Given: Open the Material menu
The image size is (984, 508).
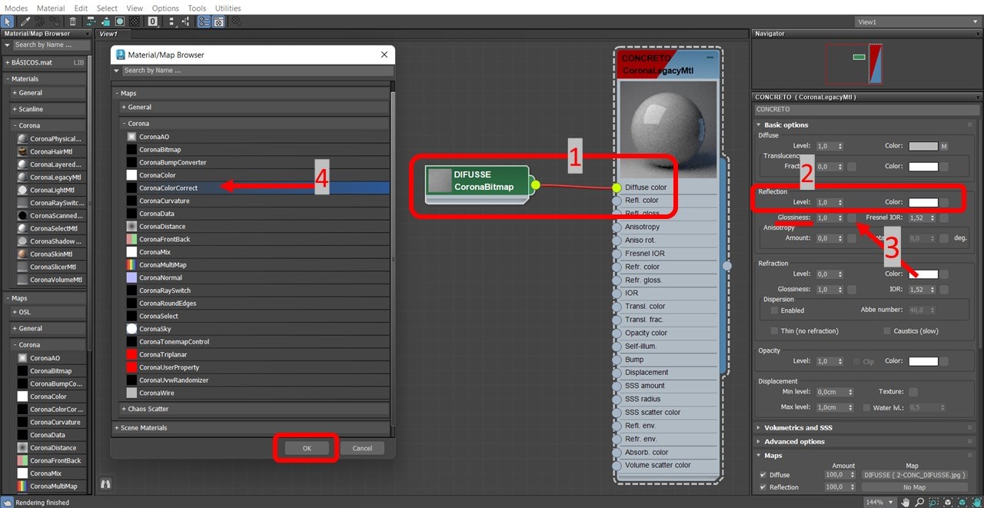Looking at the screenshot, I should pyautogui.click(x=50, y=8).
